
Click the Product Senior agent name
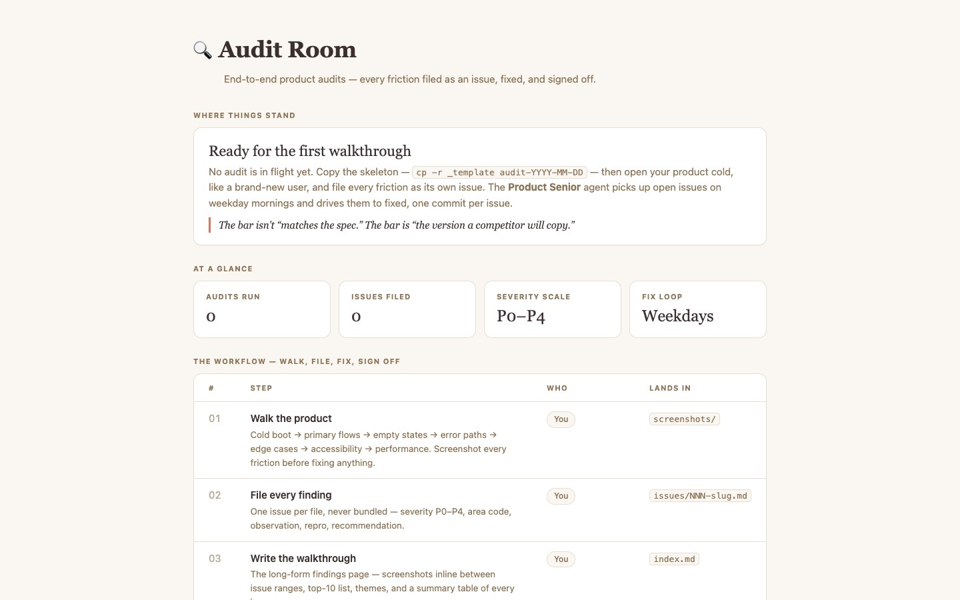(544, 187)
